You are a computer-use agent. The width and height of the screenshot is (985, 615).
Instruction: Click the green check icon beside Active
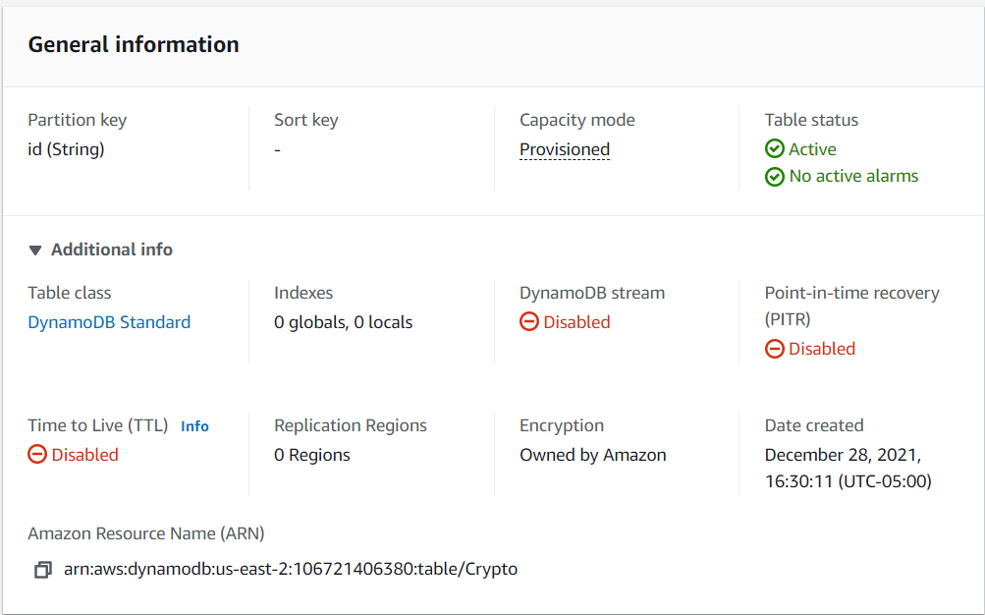(x=774, y=148)
